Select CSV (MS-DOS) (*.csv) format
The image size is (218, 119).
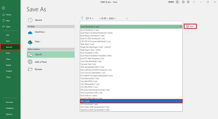[131, 87]
